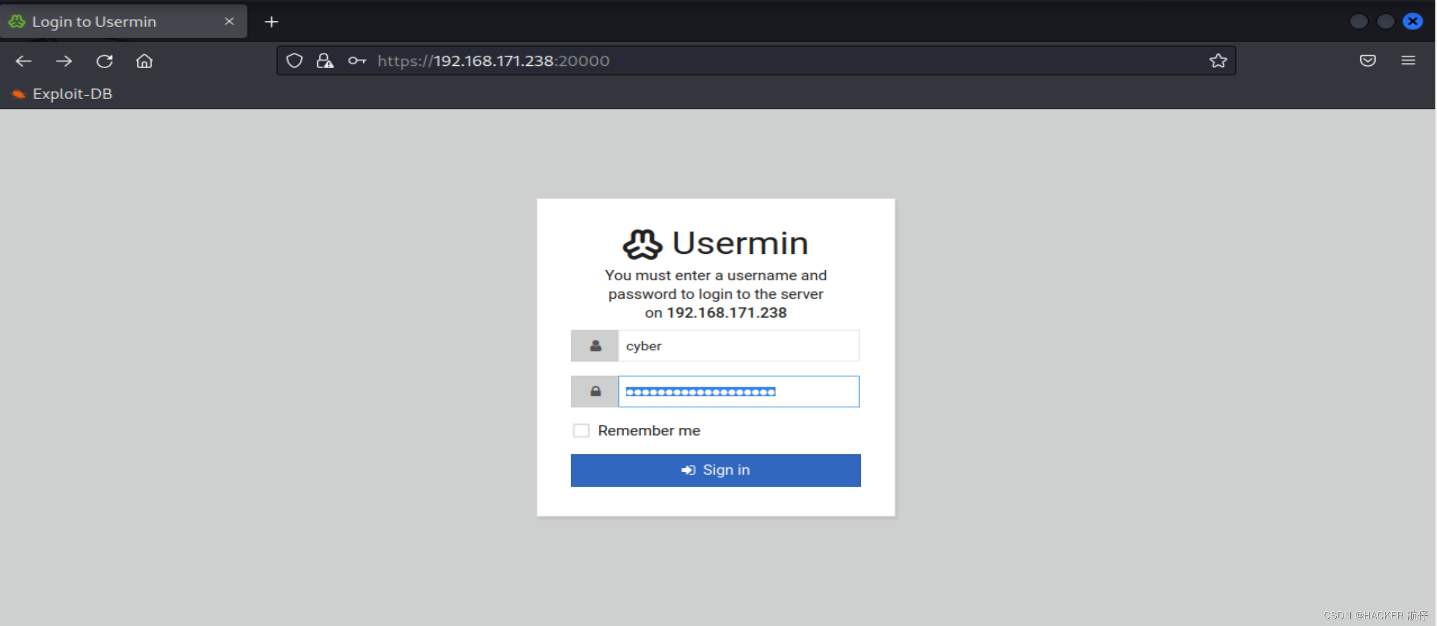Open the browser hamburger menu

pos(1408,61)
